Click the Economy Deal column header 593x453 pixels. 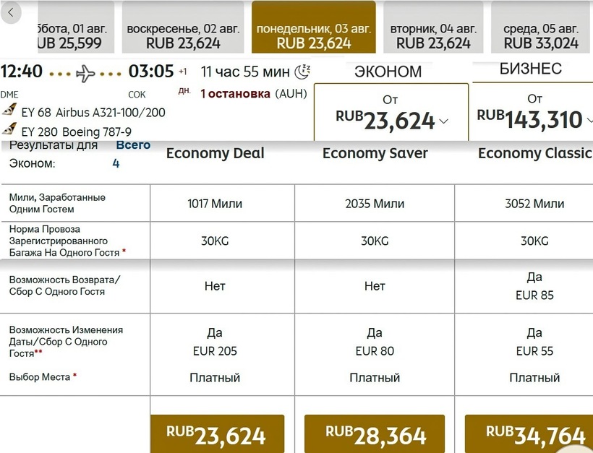pyautogui.click(x=216, y=153)
